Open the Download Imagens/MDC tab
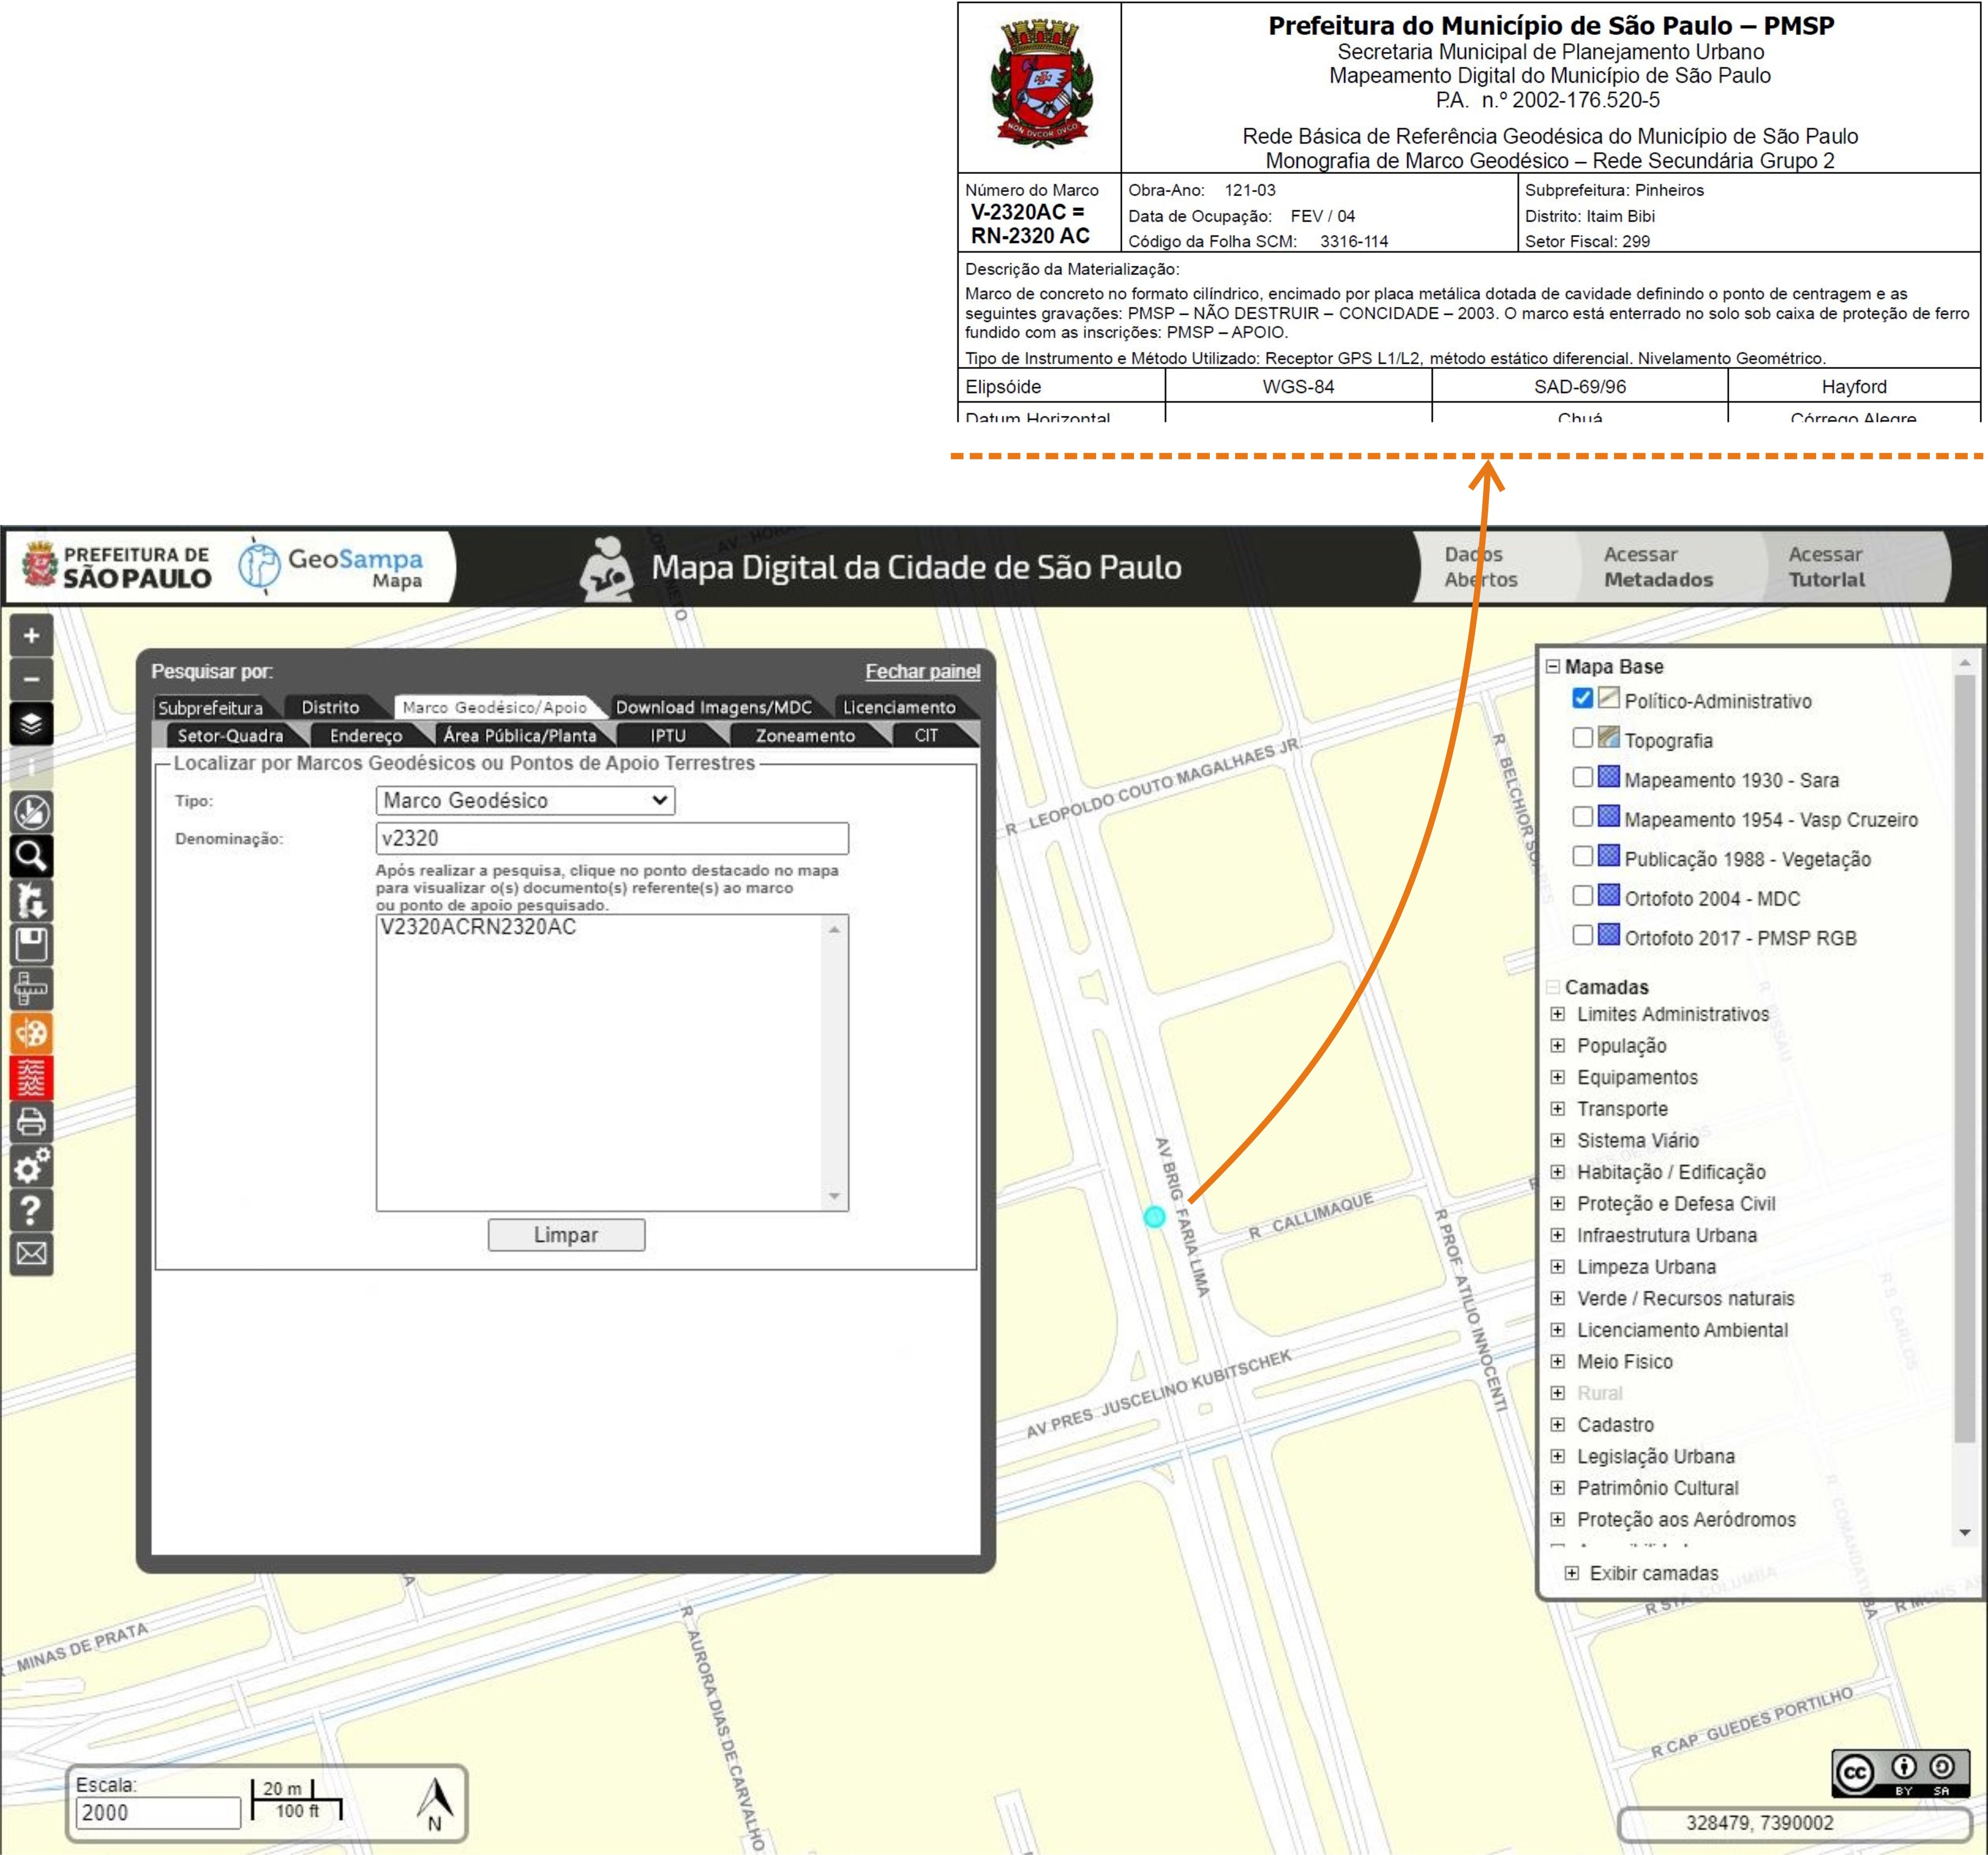 (713, 707)
